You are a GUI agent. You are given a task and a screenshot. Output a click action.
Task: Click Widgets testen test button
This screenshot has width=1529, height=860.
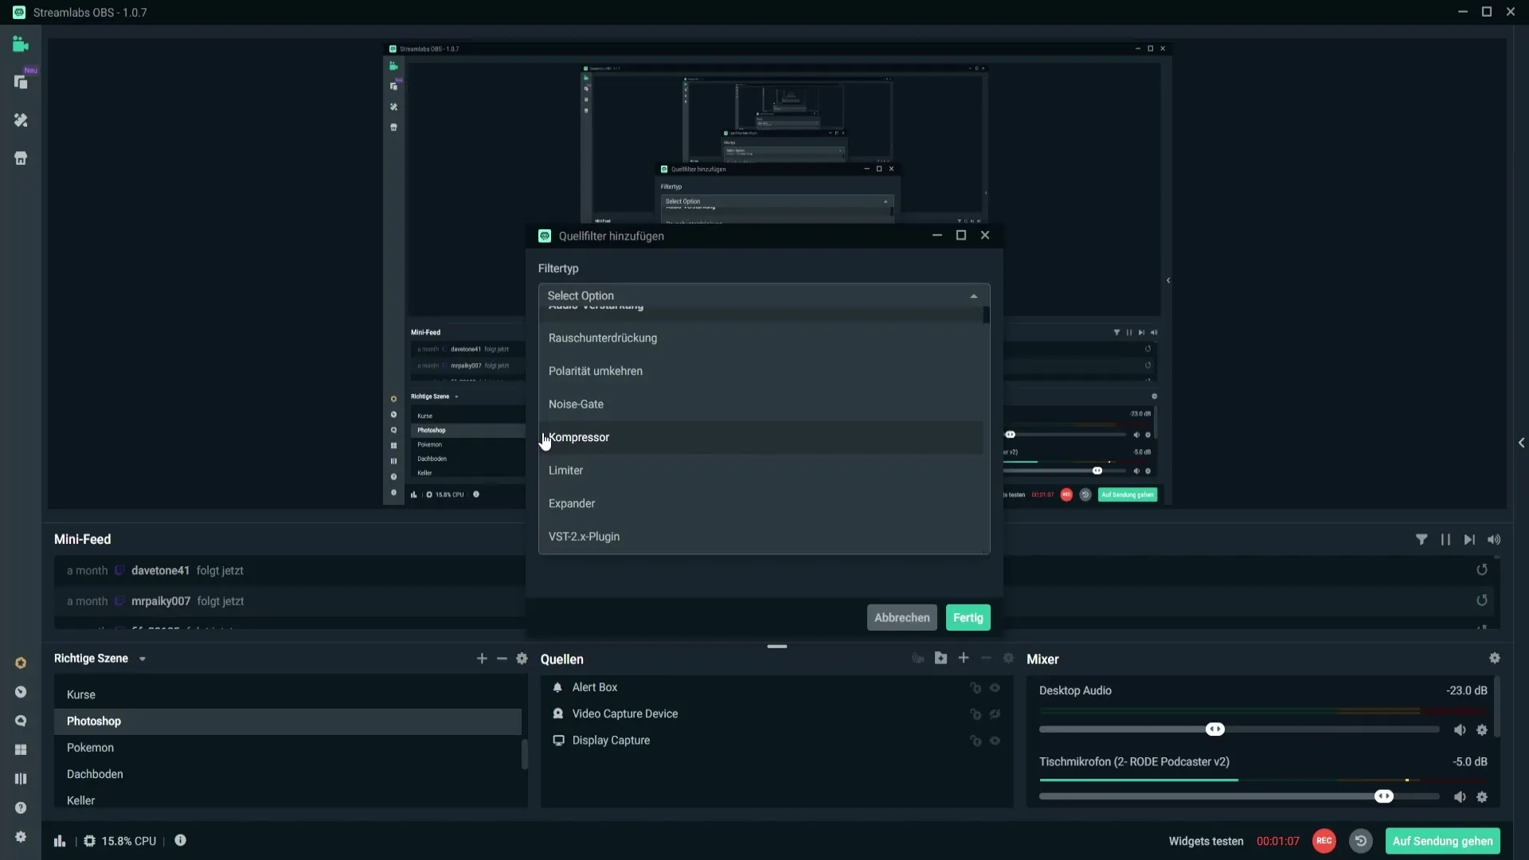(1206, 840)
